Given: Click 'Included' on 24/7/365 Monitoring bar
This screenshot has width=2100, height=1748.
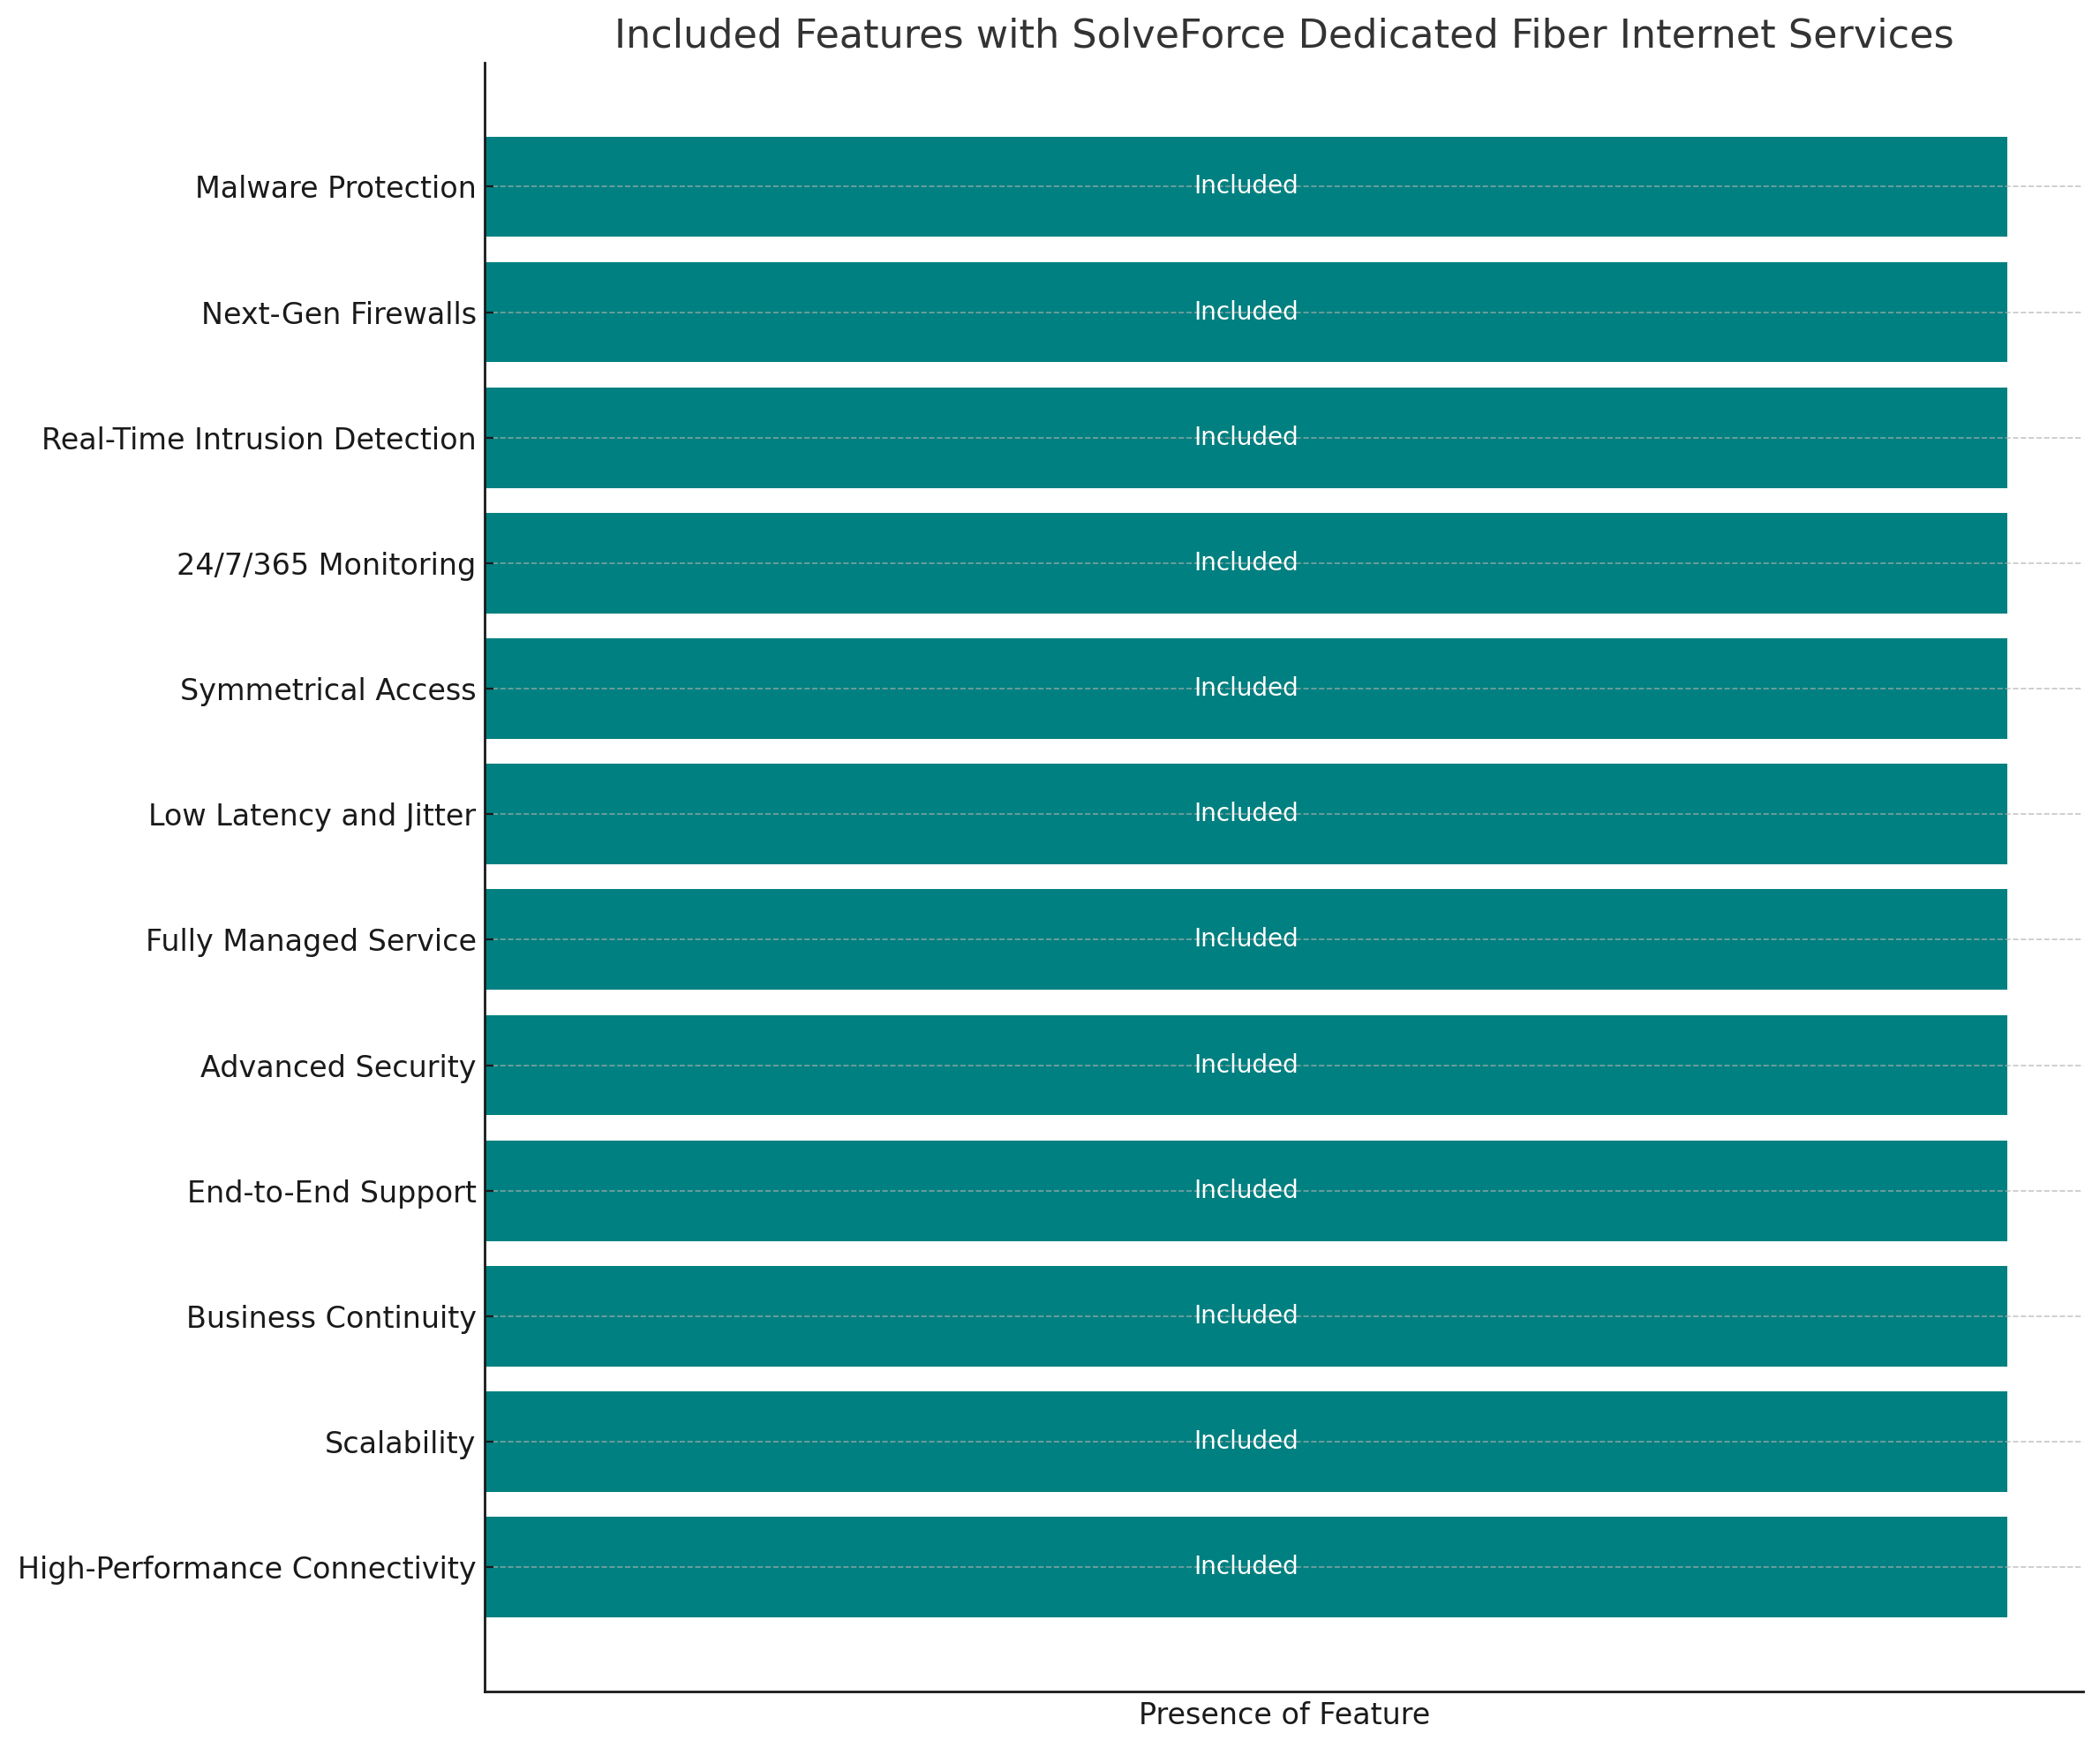Looking at the screenshot, I should (x=1246, y=562).
